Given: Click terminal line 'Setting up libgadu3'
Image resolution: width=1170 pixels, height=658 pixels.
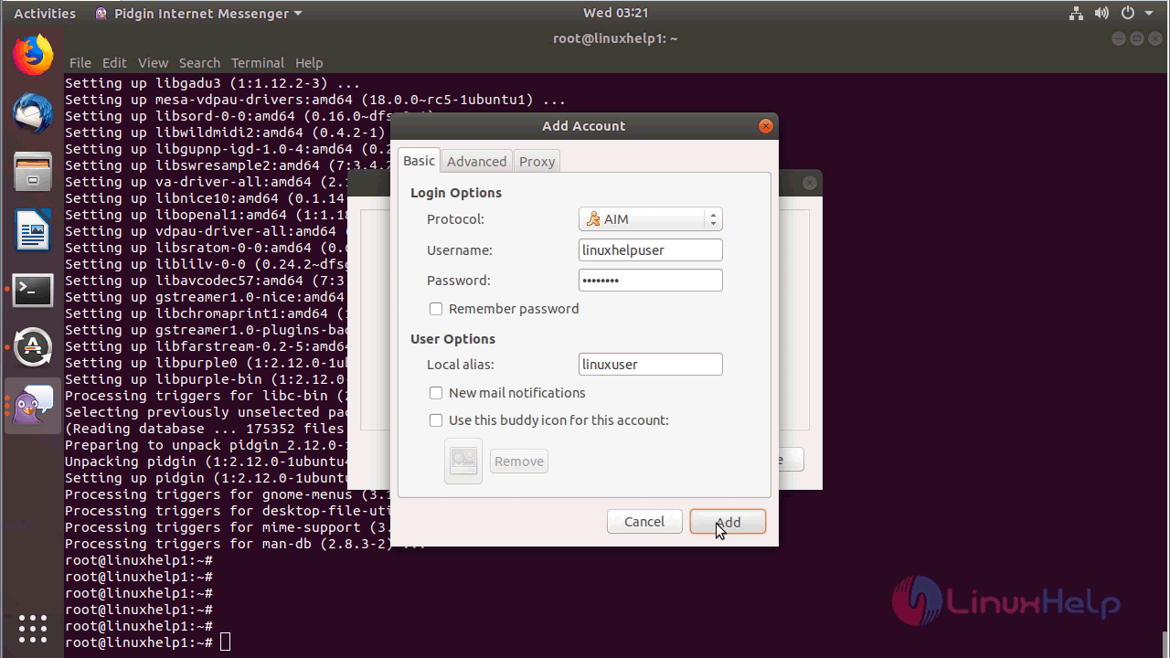Looking at the screenshot, I should [212, 83].
